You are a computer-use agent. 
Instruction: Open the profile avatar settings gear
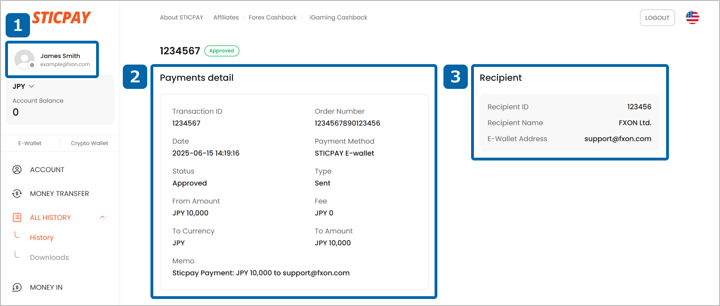click(32, 65)
